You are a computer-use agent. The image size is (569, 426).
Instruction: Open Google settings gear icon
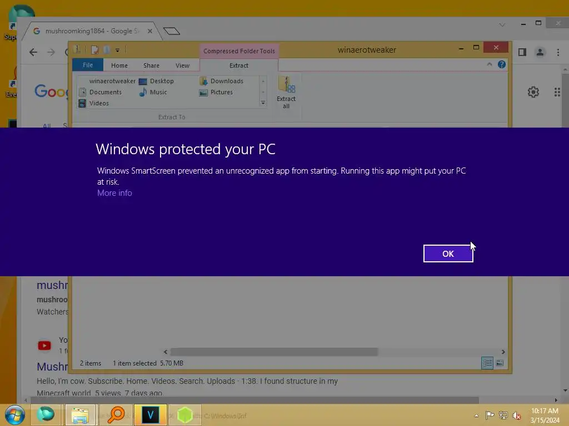pyautogui.click(x=533, y=92)
